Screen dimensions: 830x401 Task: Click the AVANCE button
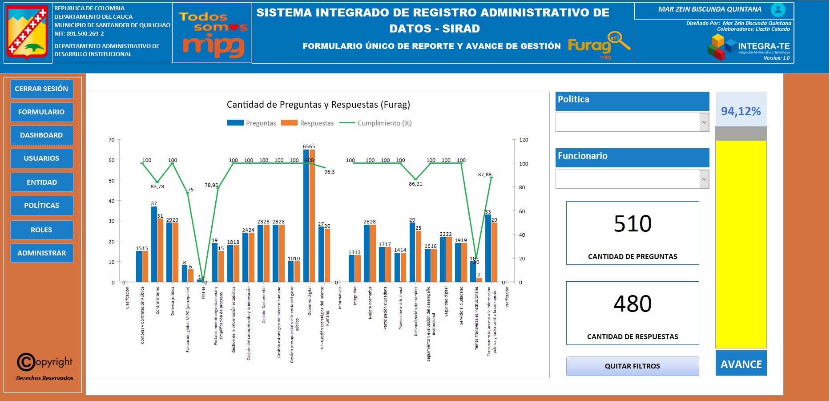point(741,364)
